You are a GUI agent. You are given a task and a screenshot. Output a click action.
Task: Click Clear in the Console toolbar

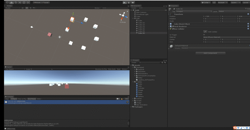(x=7, y=99)
